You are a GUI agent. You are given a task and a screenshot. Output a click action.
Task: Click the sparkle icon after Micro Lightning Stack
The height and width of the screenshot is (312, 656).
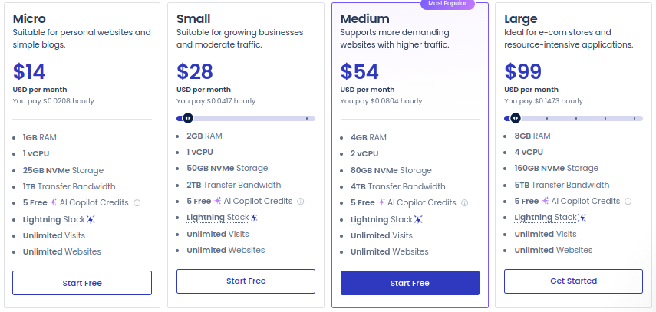[x=91, y=220]
